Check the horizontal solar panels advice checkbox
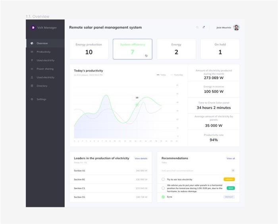The image size is (278, 224). (x=163, y=188)
